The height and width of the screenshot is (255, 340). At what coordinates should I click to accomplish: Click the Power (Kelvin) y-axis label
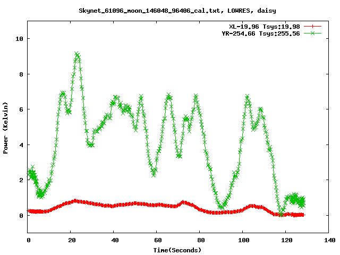point(5,126)
